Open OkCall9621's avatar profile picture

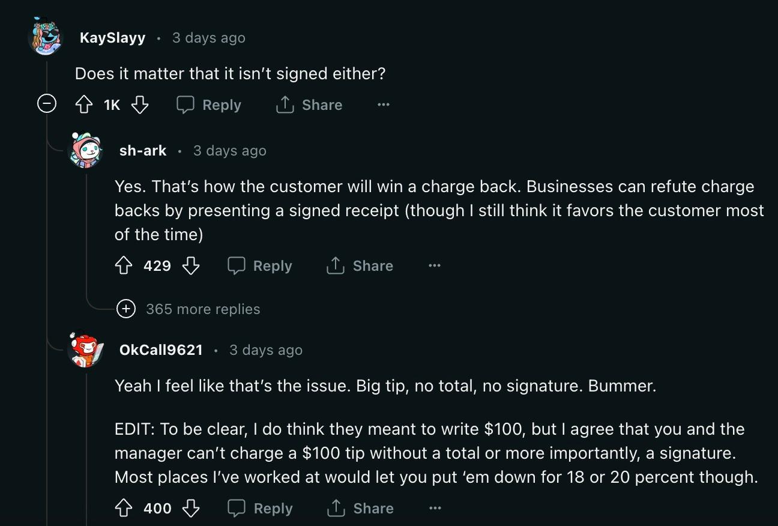click(x=86, y=350)
